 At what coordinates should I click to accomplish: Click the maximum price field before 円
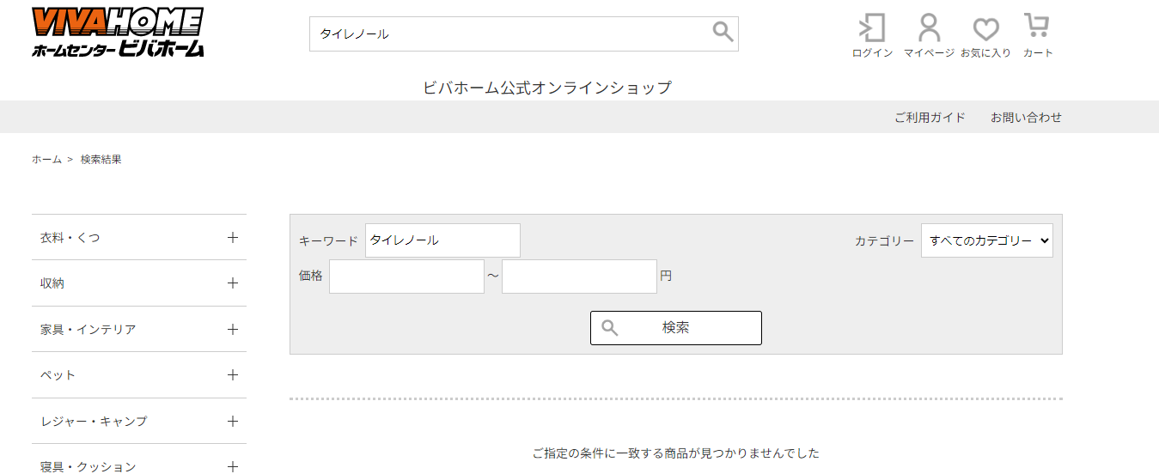pos(579,276)
